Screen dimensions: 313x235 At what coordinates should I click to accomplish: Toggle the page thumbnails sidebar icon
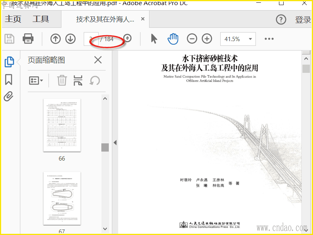(x=9, y=62)
